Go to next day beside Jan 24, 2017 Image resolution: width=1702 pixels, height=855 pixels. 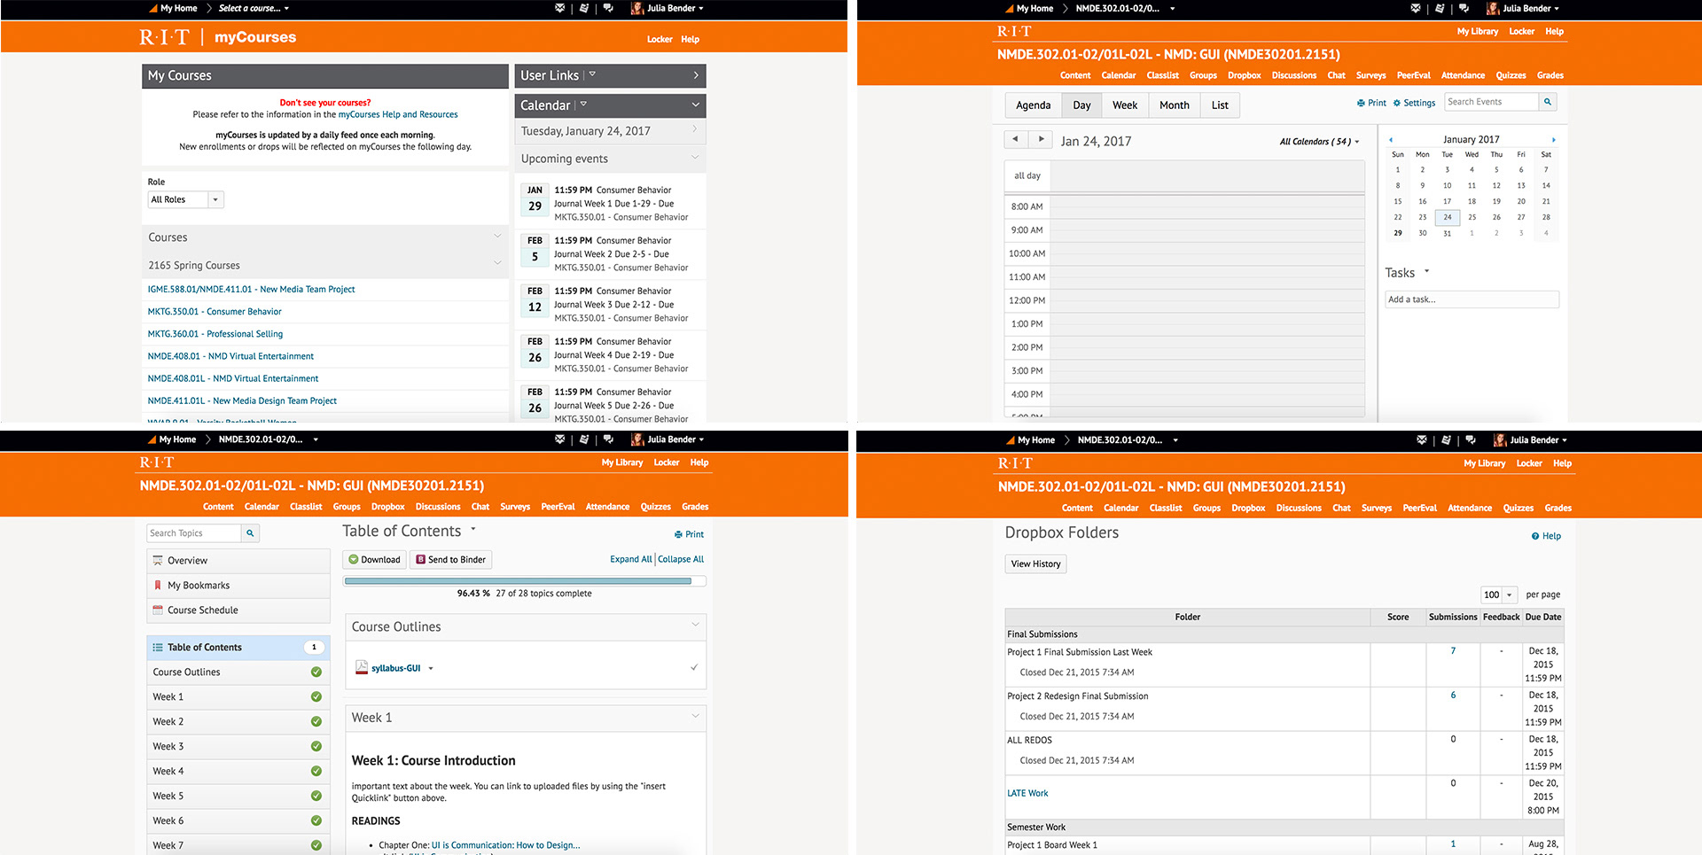[1041, 139]
